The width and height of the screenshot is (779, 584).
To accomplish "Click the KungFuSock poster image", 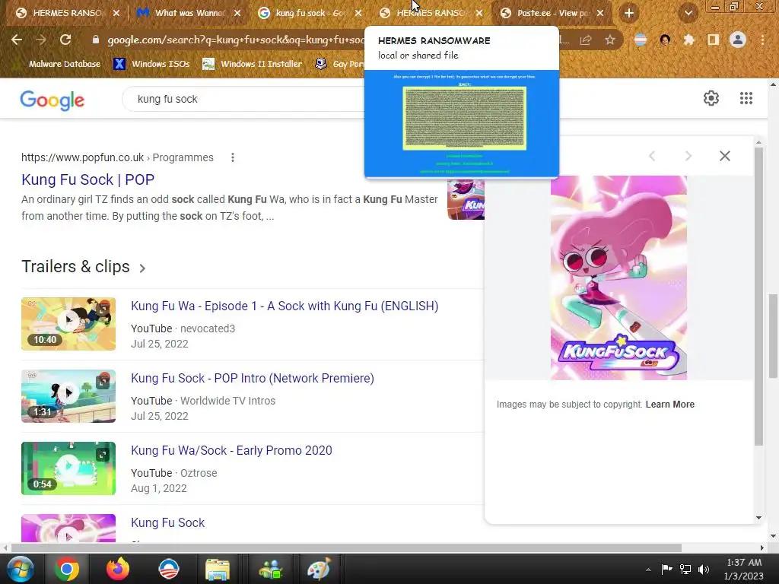I will coord(618,278).
